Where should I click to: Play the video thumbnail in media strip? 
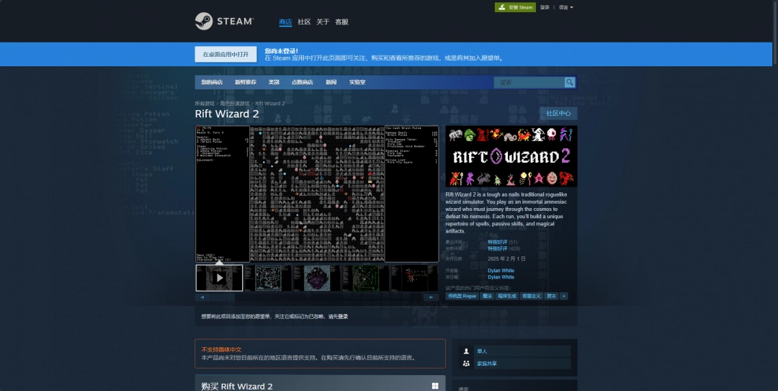[x=220, y=278]
